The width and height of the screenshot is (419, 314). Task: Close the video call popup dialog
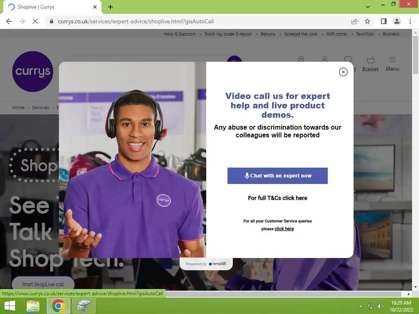click(x=343, y=72)
